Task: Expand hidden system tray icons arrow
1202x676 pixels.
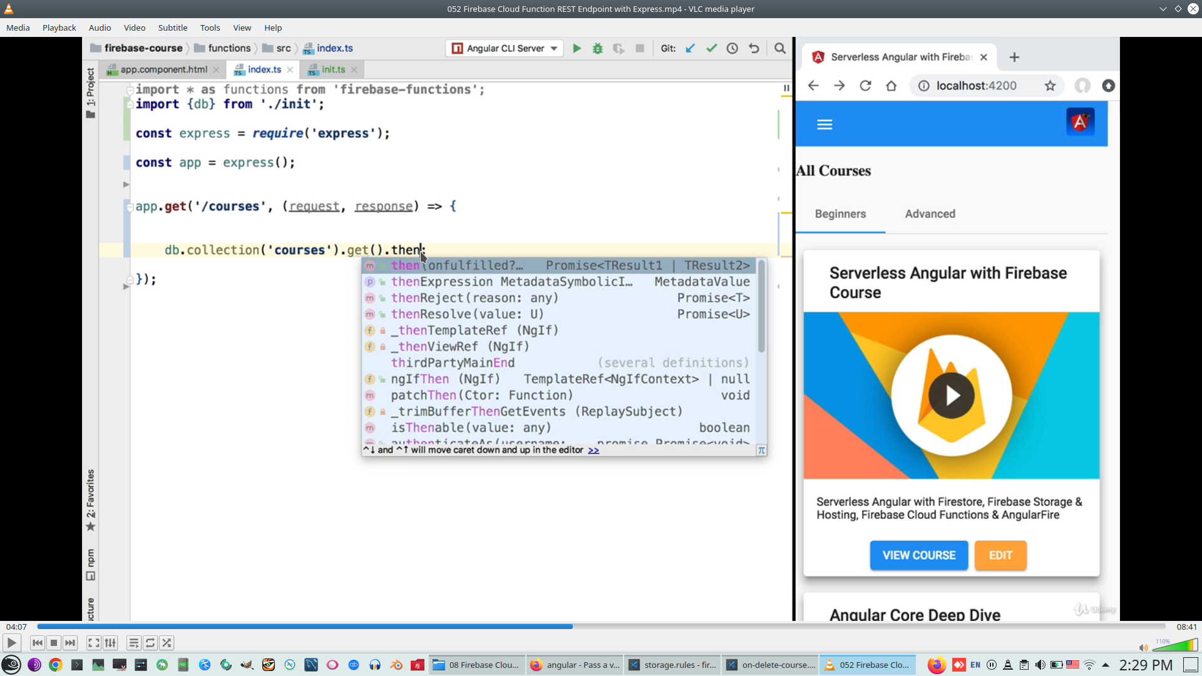Action: click(x=1106, y=665)
